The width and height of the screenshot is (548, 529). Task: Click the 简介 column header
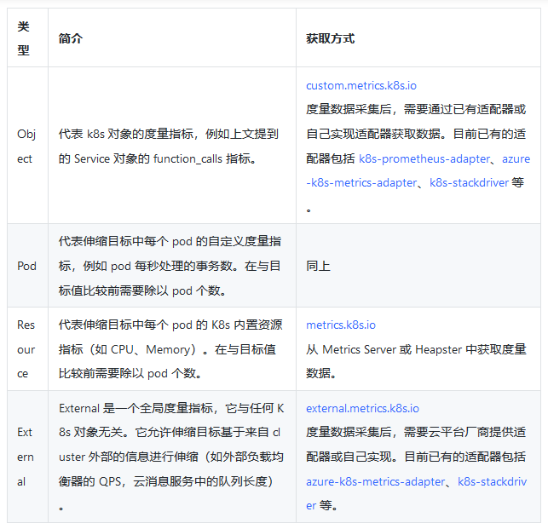tap(172, 37)
